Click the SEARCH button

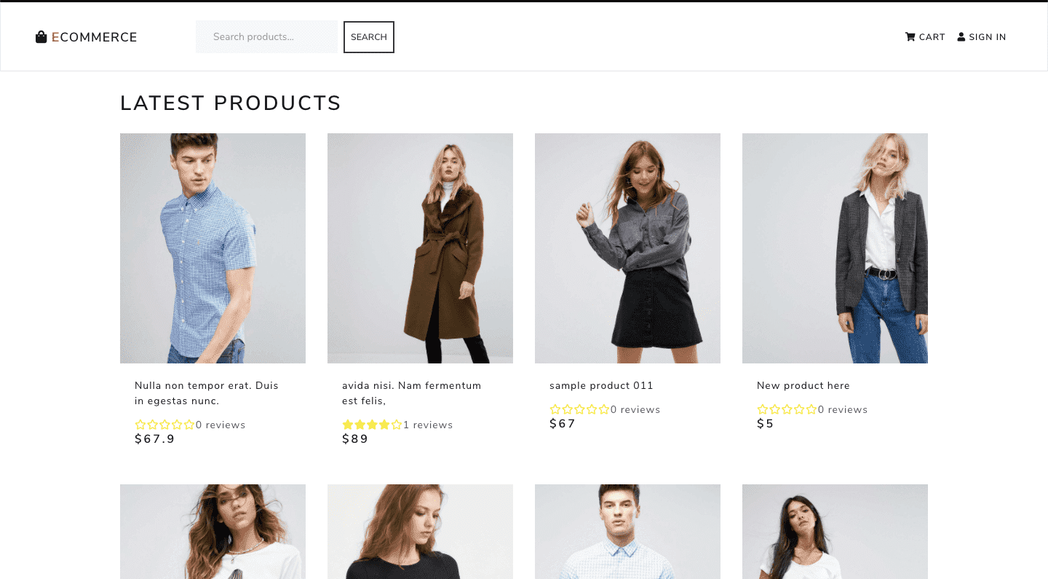tap(369, 37)
